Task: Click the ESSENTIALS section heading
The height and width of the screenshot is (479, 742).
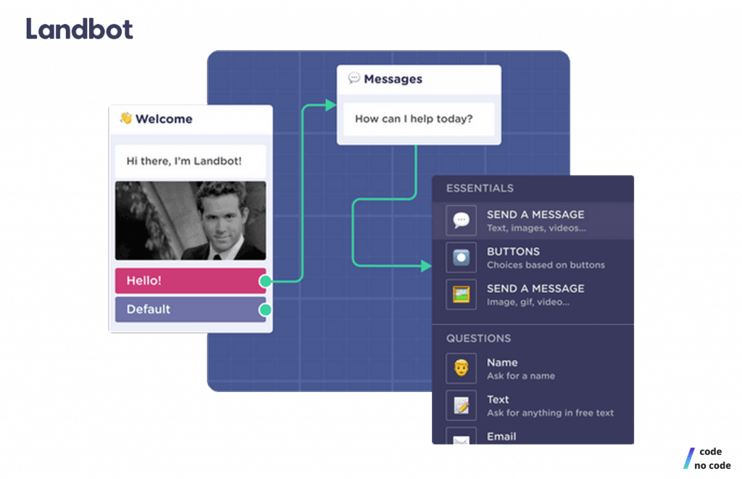Action: 480,188
